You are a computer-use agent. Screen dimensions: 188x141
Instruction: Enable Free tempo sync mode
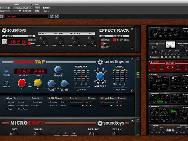(x=29, y=40)
